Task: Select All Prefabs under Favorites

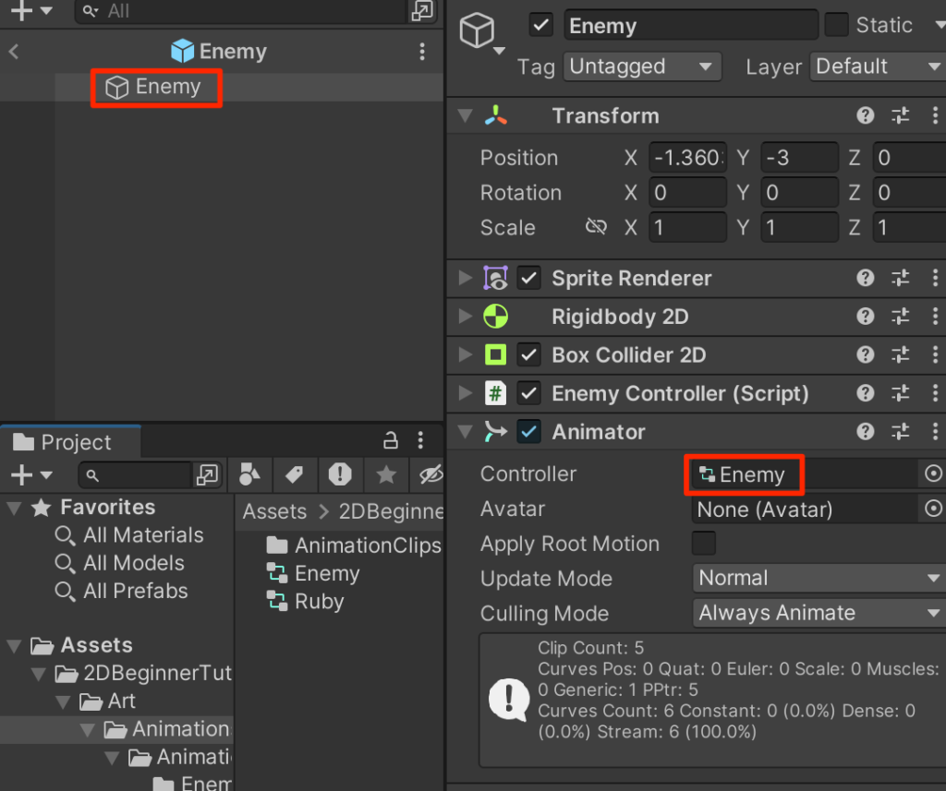Action: 121,591
